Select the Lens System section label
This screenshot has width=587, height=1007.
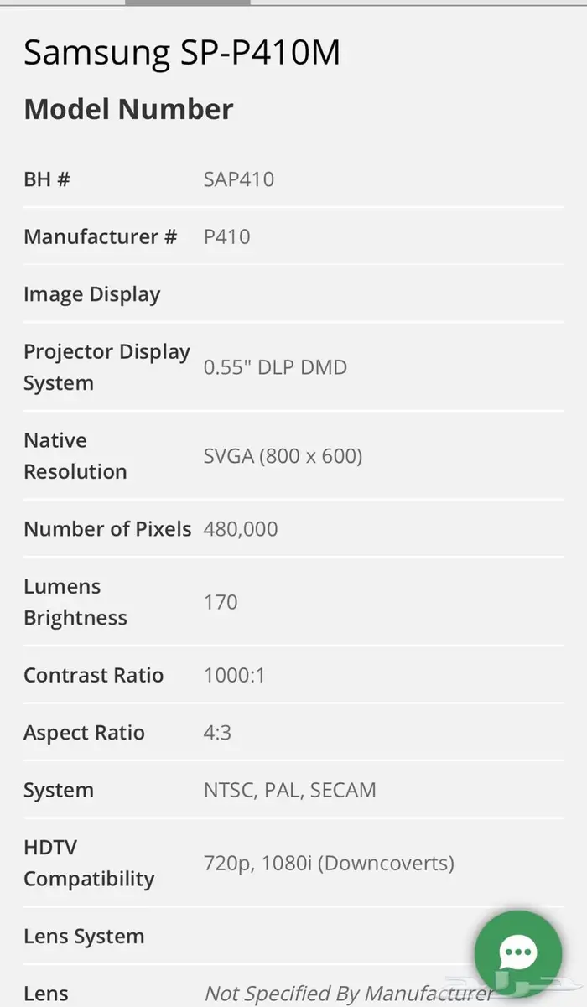(x=84, y=936)
